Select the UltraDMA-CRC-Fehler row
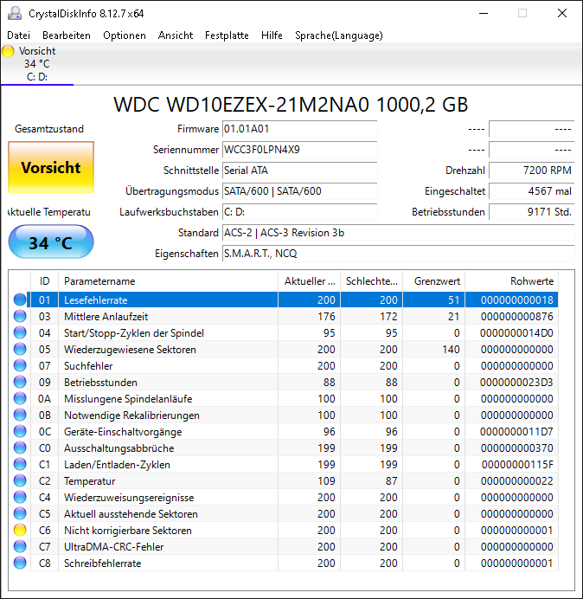The height and width of the screenshot is (599, 583). [x=285, y=546]
